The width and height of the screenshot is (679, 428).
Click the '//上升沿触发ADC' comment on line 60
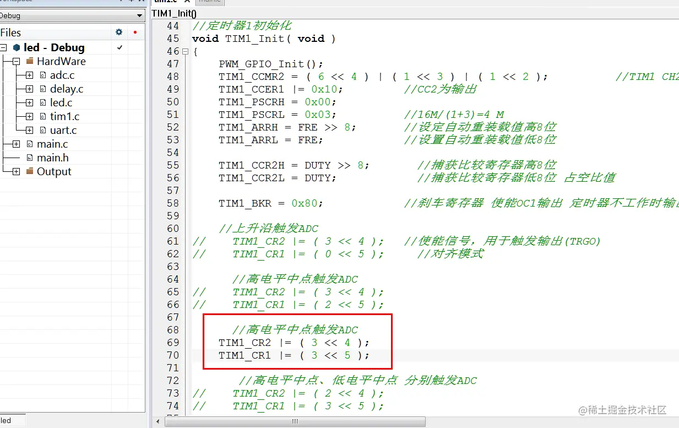point(269,229)
